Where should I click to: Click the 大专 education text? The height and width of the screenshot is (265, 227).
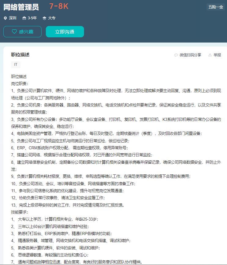click(52, 18)
